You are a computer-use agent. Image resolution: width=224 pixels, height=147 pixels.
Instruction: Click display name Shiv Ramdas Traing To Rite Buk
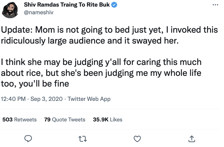click(67, 5)
